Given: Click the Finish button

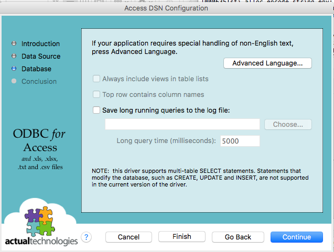Looking at the screenshot, I should click(x=181, y=237).
